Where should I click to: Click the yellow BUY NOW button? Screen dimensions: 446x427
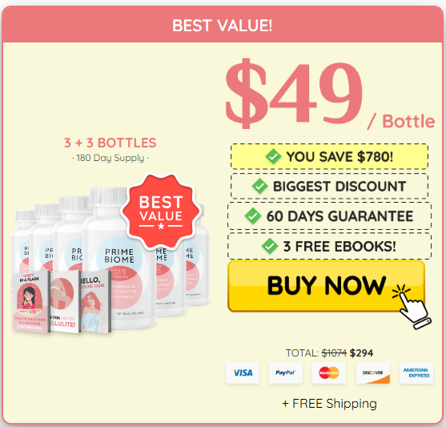coord(326,286)
